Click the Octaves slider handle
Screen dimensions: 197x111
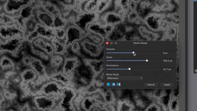(x=133, y=53)
